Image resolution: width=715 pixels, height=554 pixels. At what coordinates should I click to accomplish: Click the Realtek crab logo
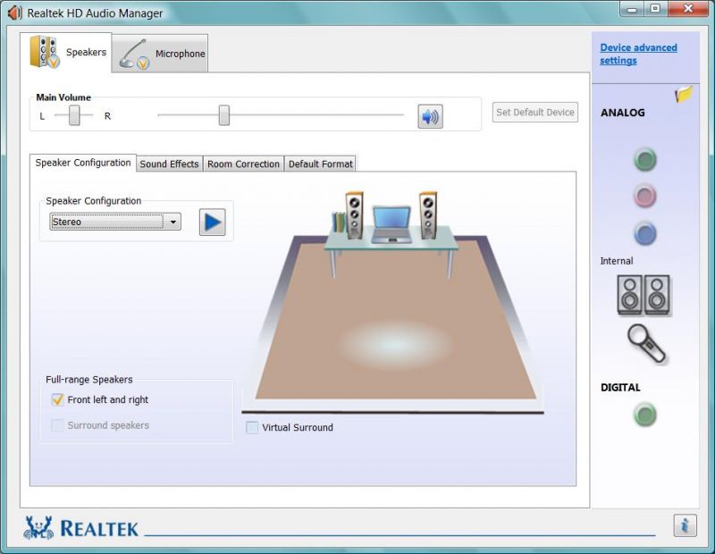tap(38, 528)
